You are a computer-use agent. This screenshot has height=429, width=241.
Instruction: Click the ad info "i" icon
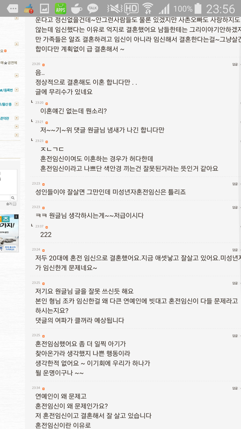tap(17, 216)
